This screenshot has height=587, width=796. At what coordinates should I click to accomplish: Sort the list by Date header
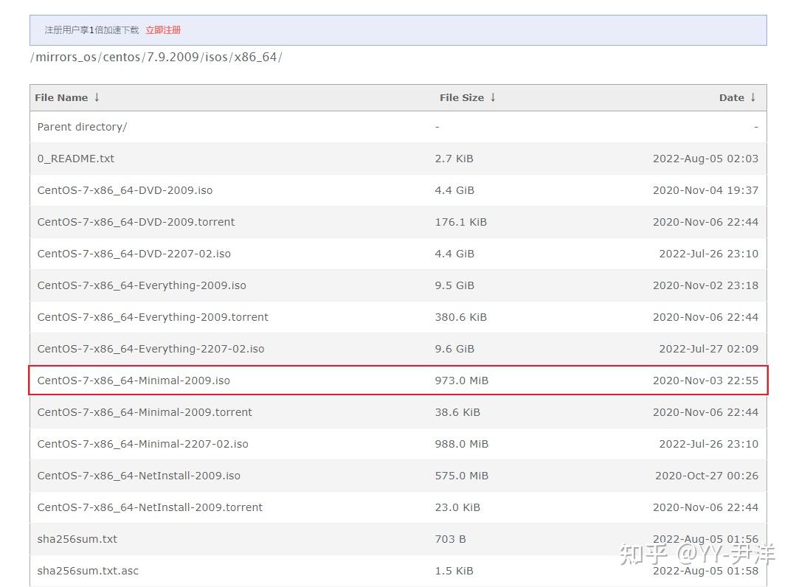(732, 97)
